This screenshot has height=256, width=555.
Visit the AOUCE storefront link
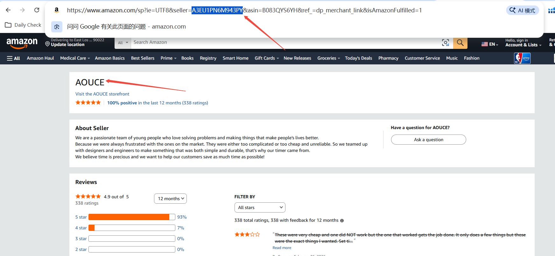point(102,94)
